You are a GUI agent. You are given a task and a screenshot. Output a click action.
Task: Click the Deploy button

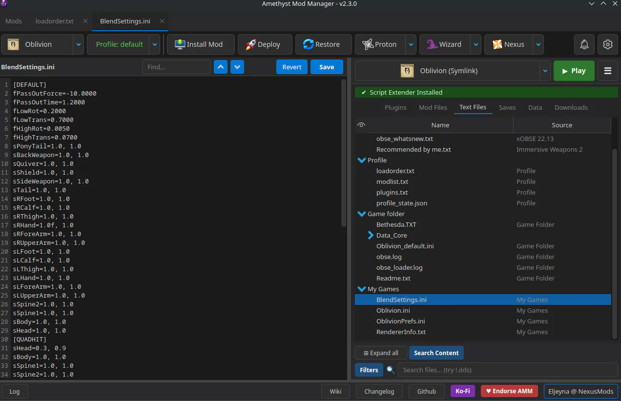coord(265,44)
